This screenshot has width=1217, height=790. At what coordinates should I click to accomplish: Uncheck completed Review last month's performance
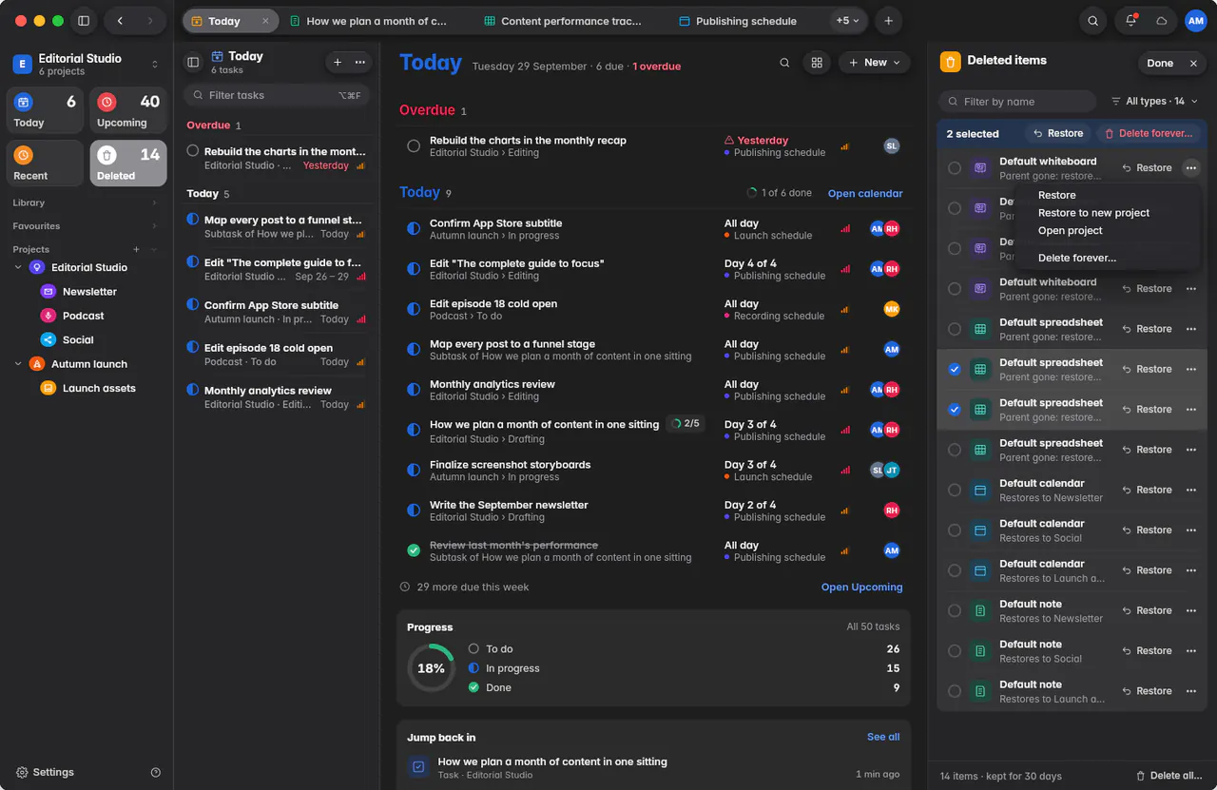pos(414,551)
